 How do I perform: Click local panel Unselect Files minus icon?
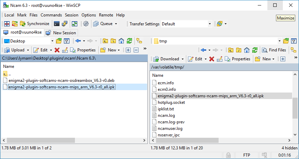coord(136,50)
